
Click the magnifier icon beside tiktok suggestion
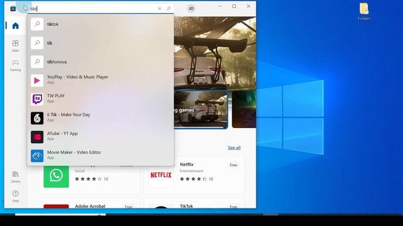[x=37, y=24]
